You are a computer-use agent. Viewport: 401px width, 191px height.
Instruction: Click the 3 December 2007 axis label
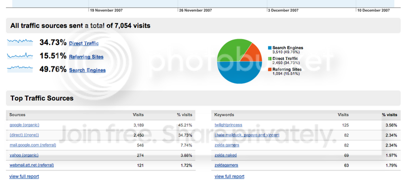(283, 10)
